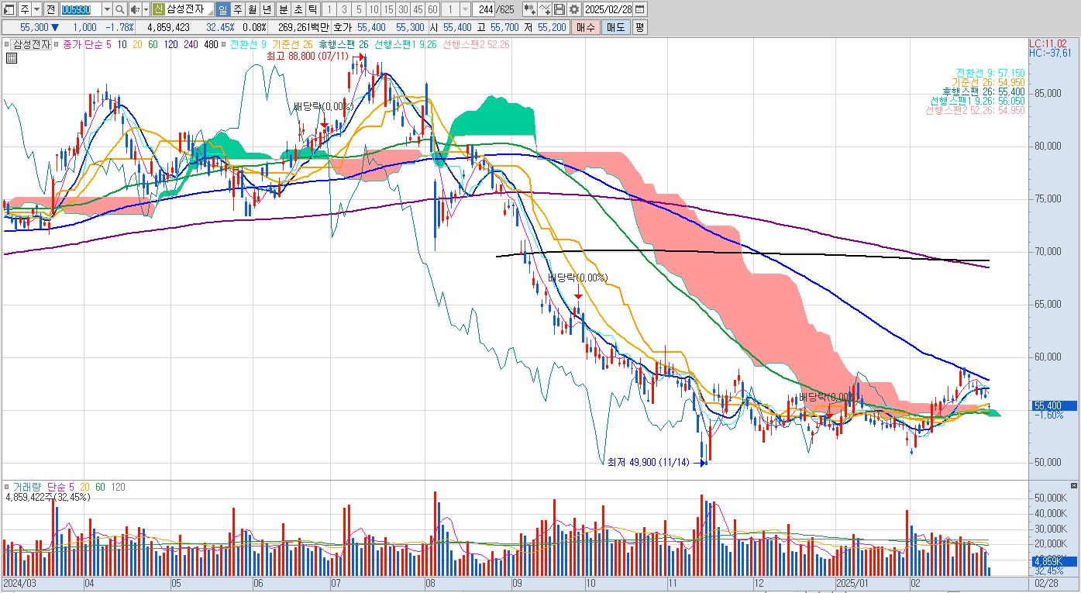Click the 후행스팬 26 legend label
This screenshot has width=1081, height=593.
[343, 45]
